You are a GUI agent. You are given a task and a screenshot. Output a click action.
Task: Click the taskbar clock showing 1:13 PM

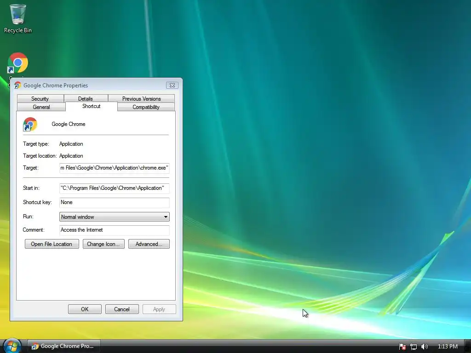448,347
